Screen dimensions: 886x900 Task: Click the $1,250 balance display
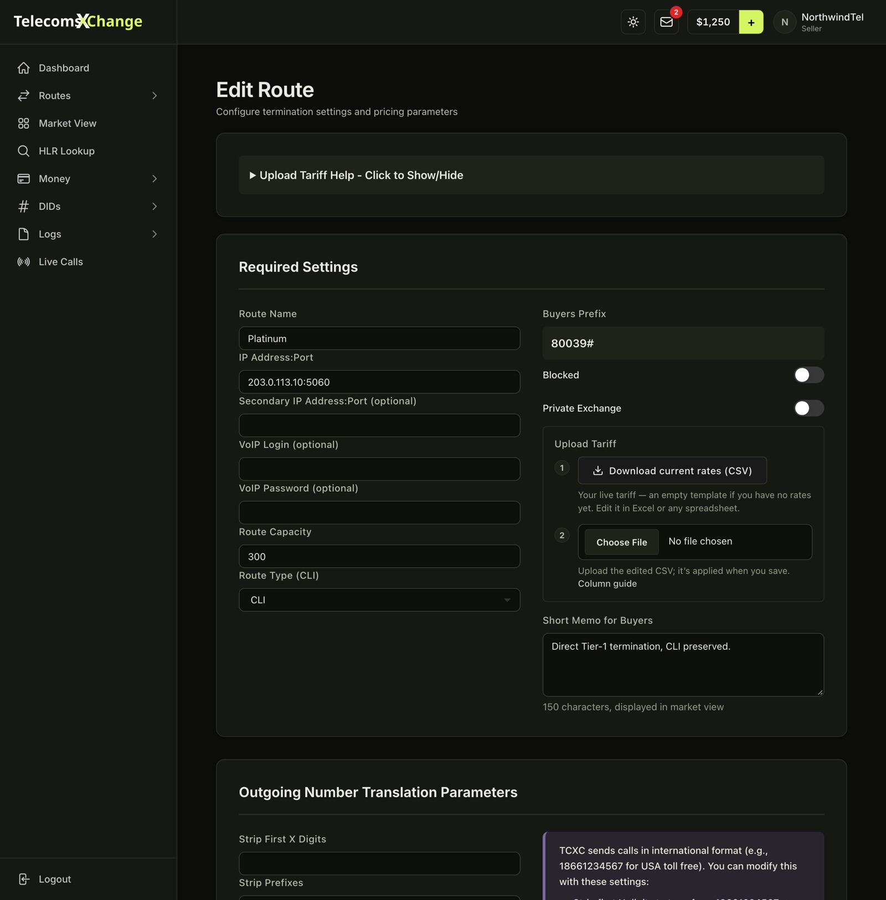pos(713,22)
